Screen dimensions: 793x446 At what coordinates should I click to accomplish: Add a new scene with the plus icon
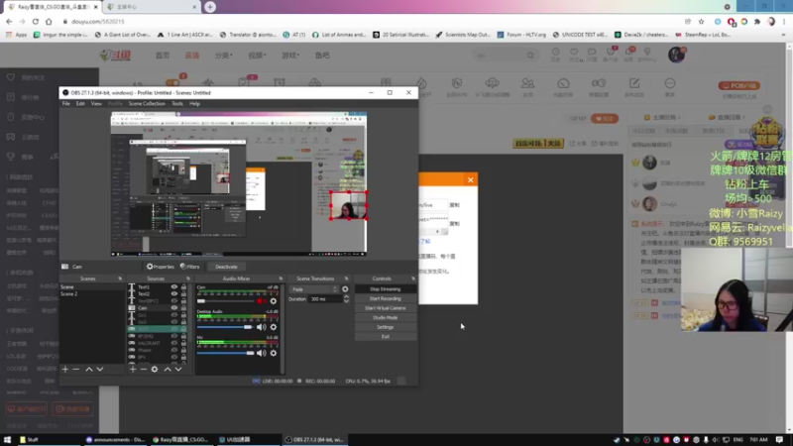(65, 370)
